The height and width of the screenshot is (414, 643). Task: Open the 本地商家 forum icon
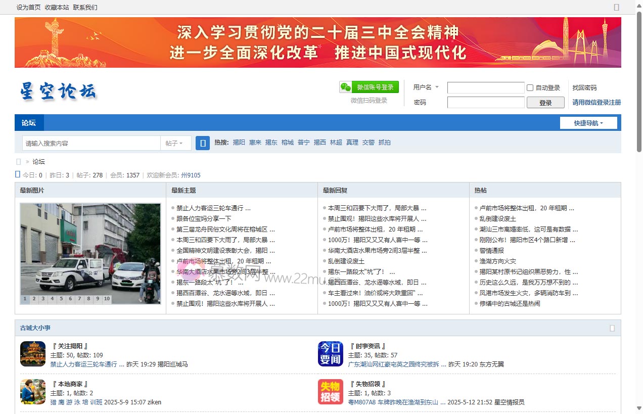pos(33,392)
